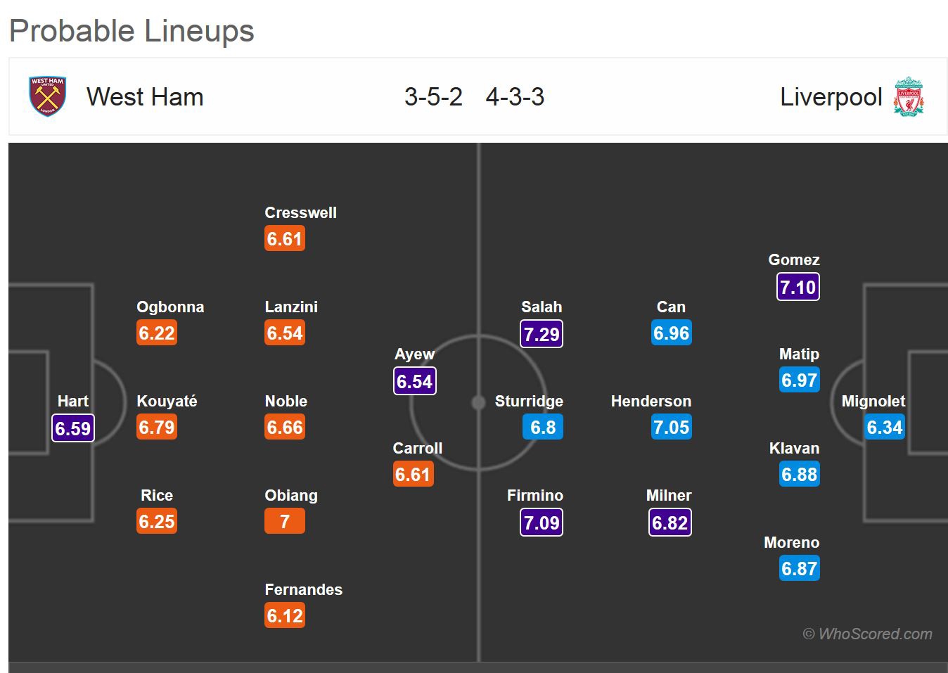Select Gomez's 7.10 rating badge
The height and width of the screenshot is (673, 948).
pyautogui.click(x=798, y=287)
